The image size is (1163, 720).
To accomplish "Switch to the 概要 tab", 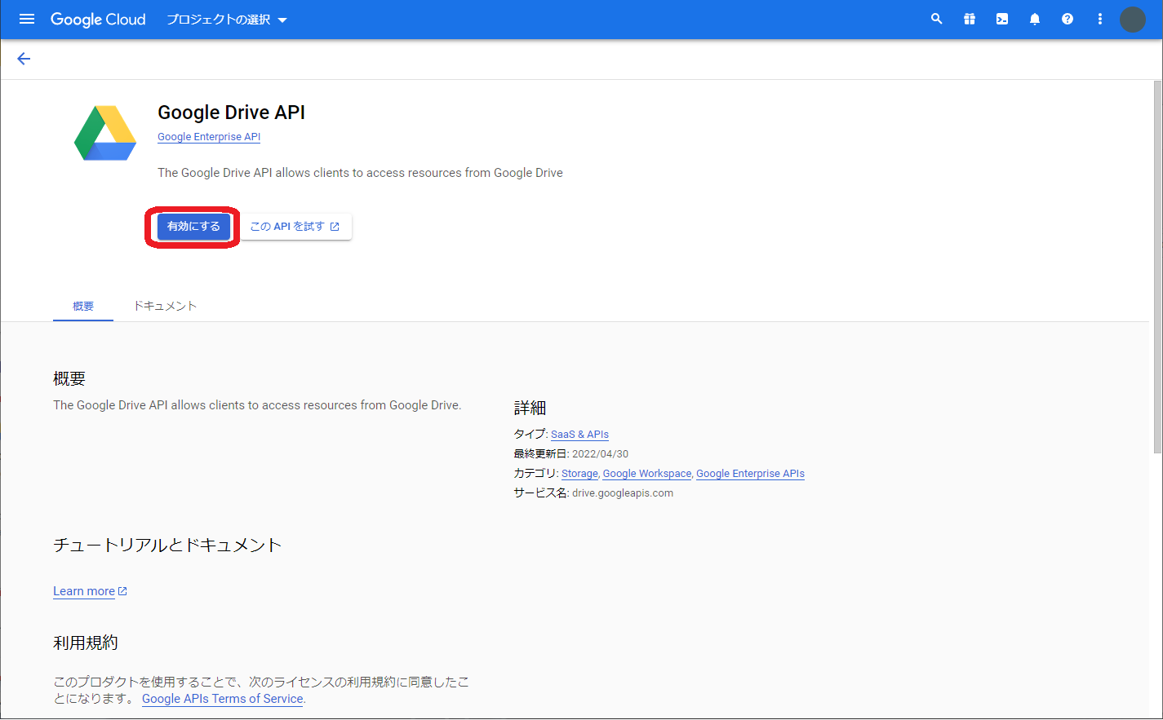I will click(x=82, y=306).
